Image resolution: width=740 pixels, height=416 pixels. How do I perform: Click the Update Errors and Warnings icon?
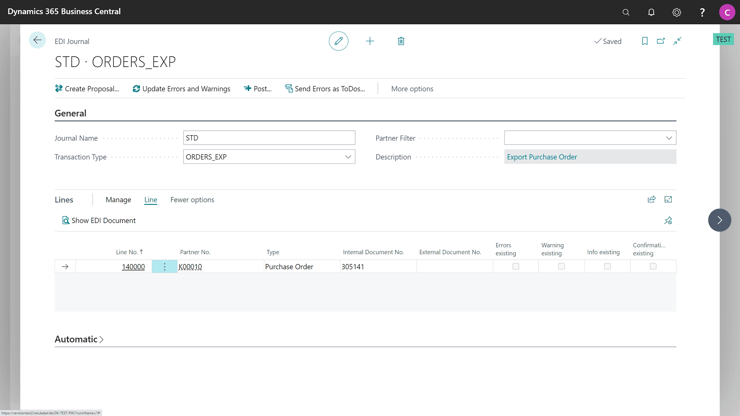click(136, 88)
